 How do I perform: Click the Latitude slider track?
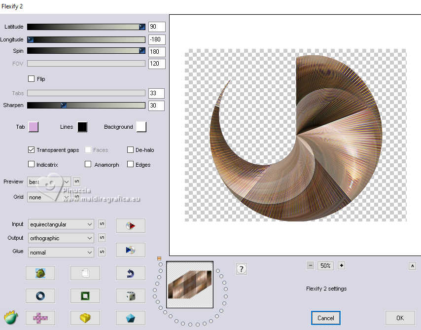click(86, 27)
